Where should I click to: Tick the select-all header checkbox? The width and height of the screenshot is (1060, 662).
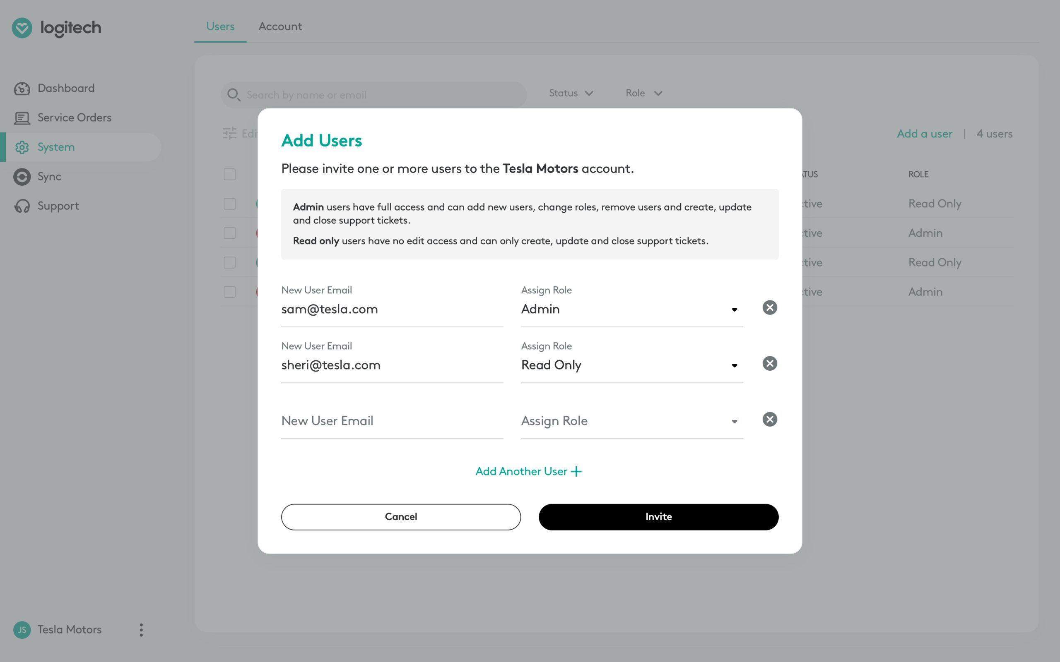[229, 174]
